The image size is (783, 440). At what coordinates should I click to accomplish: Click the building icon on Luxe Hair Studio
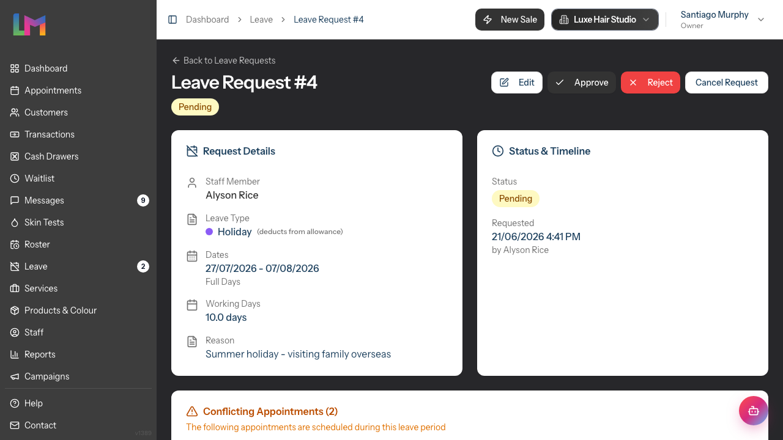pyautogui.click(x=564, y=20)
